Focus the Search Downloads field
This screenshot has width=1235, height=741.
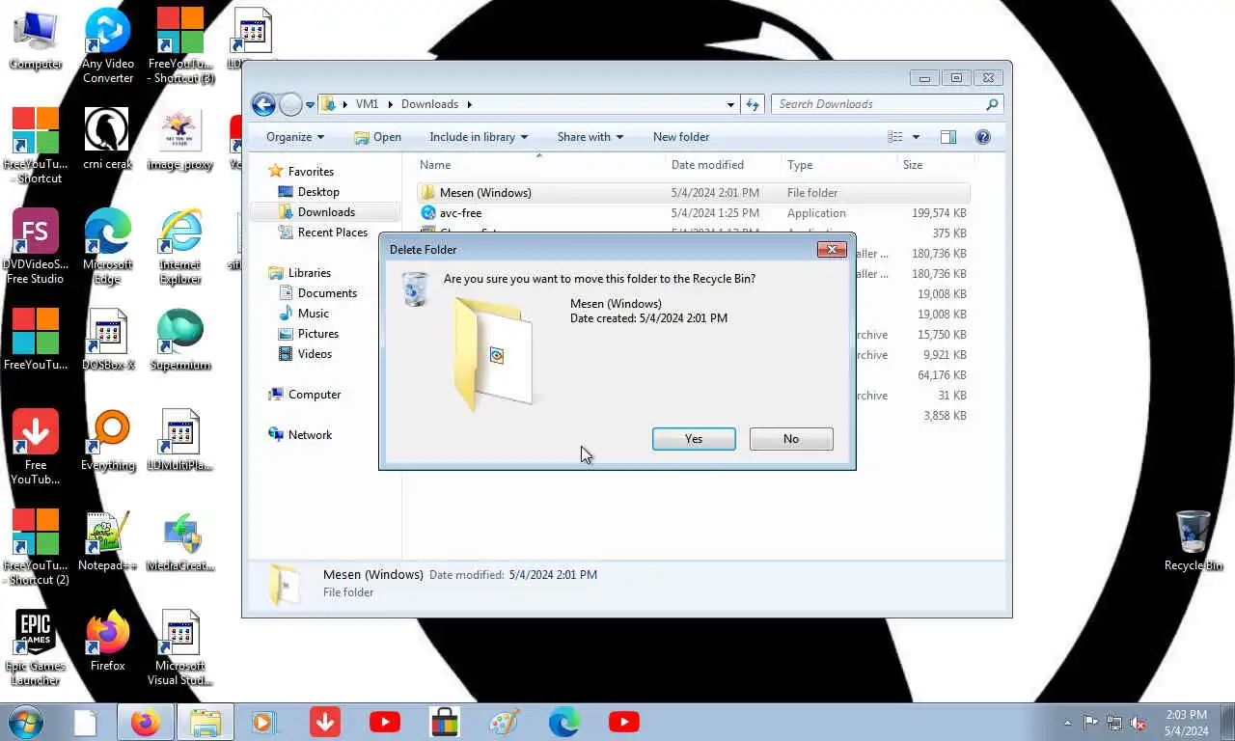pyautogui.click(x=880, y=104)
